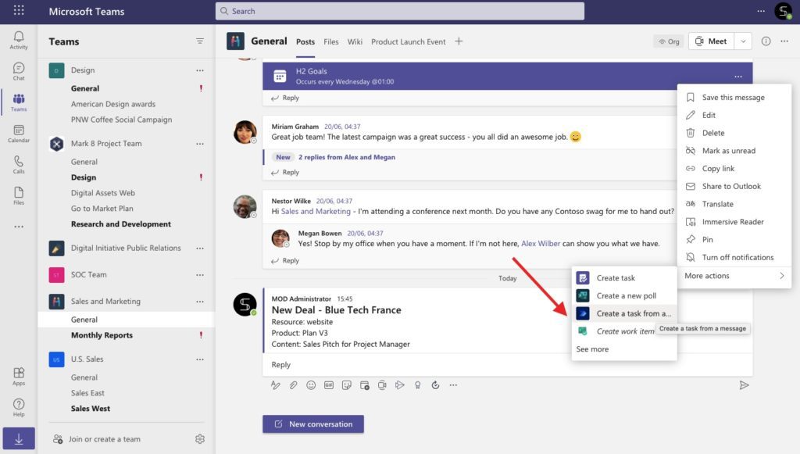Expand More actions submenu
This screenshot has width=800, height=454.
pos(734,276)
